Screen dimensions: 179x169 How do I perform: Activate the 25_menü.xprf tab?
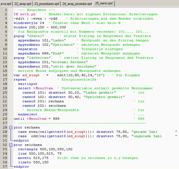(x=104, y=3)
